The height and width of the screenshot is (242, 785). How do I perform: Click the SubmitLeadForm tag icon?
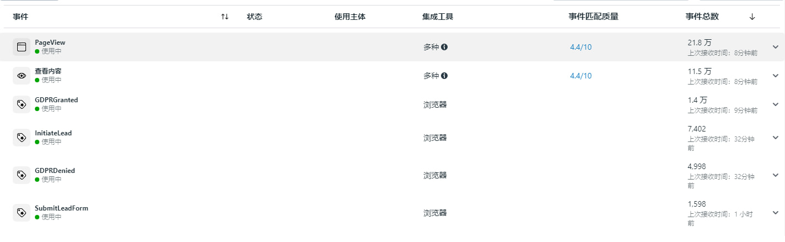click(x=22, y=213)
